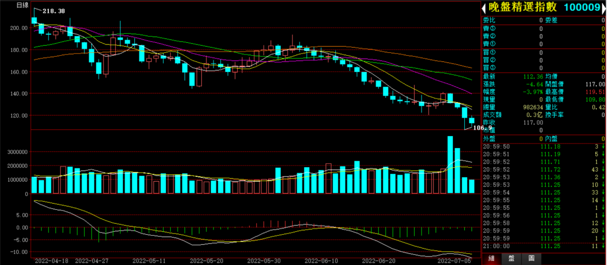The image size is (607, 265).
Task: Click the 漲跌 value -4.64
Action: (533, 84)
